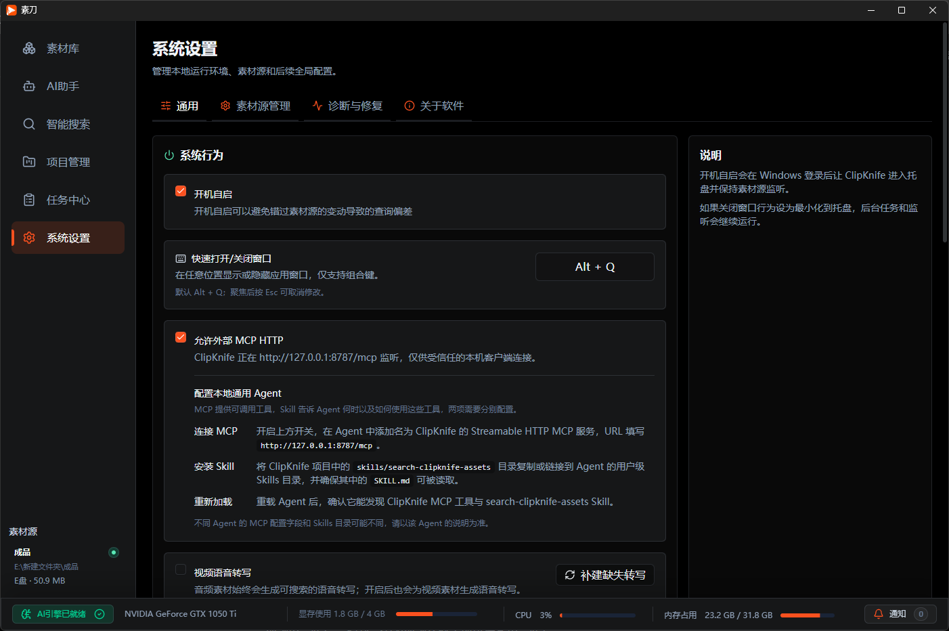
Task: Click the AI引擎已就绪 status button
Action: pyautogui.click(x=63, y=614)
